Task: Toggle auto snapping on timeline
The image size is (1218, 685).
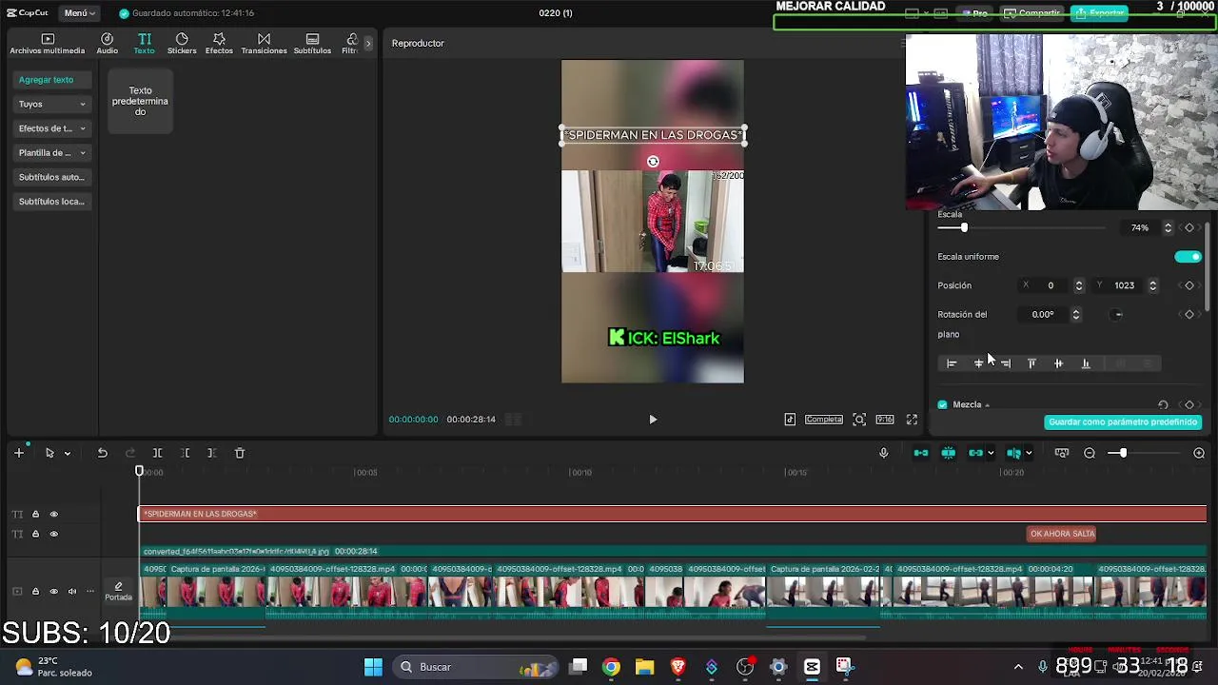Action: click(x=949, y=454)
